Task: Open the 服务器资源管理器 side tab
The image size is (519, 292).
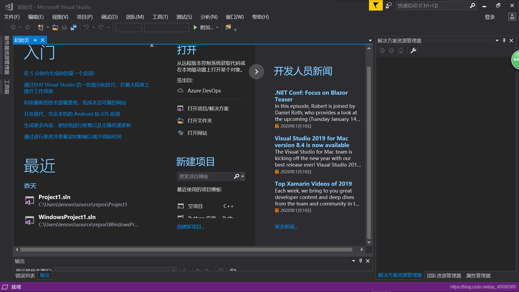Action: [7, 55]
